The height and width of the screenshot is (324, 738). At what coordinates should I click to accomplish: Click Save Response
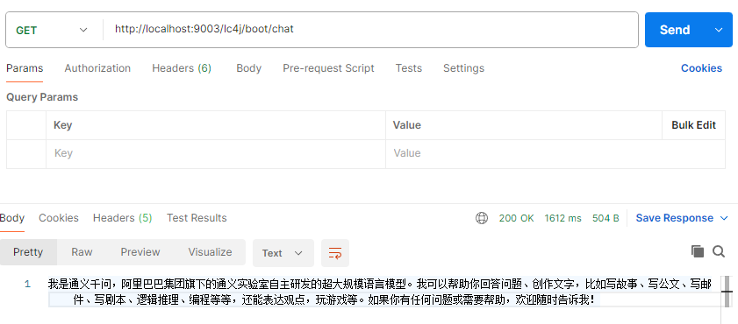pos(675,218)
